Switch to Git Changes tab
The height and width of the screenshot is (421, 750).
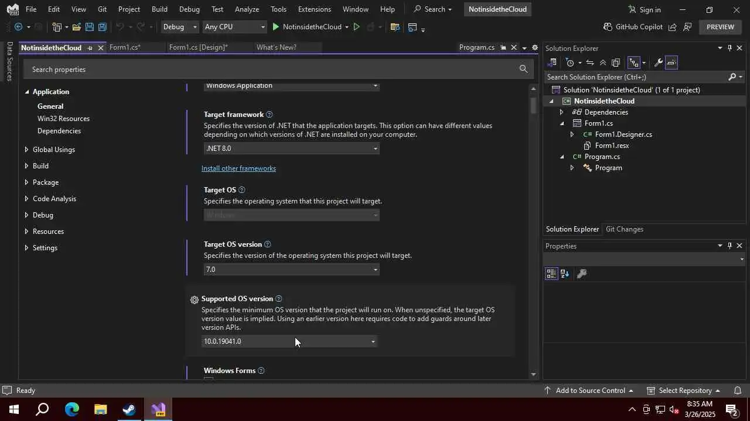[624, 229]
